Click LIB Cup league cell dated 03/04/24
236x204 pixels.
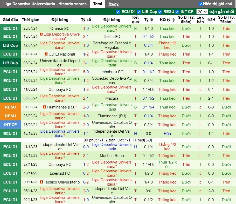tap(10, 63)
